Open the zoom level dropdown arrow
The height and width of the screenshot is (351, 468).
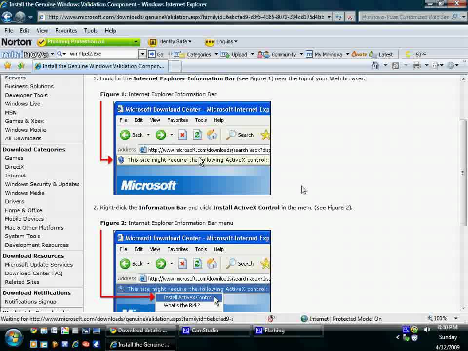coord(456,318)
